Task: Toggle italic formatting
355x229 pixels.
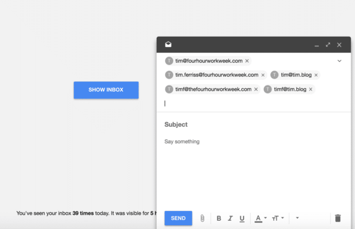Action: point(230,219)
